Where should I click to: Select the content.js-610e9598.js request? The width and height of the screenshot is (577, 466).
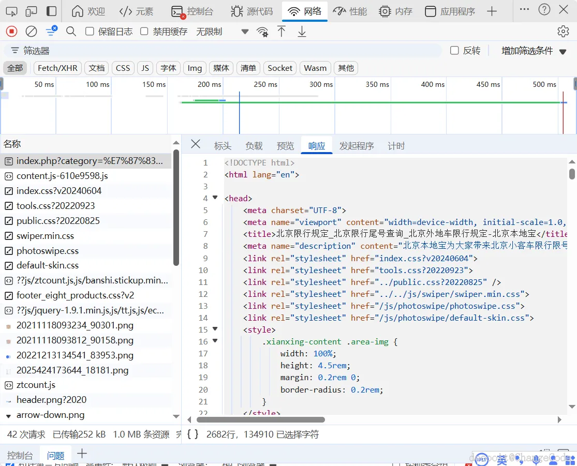coord(62,176)
